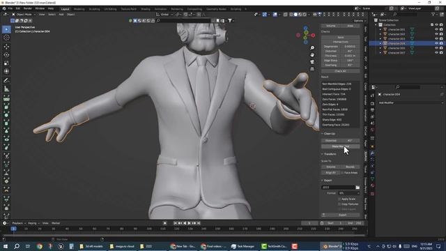Disable character.003 in renders via camera icon

441,39
